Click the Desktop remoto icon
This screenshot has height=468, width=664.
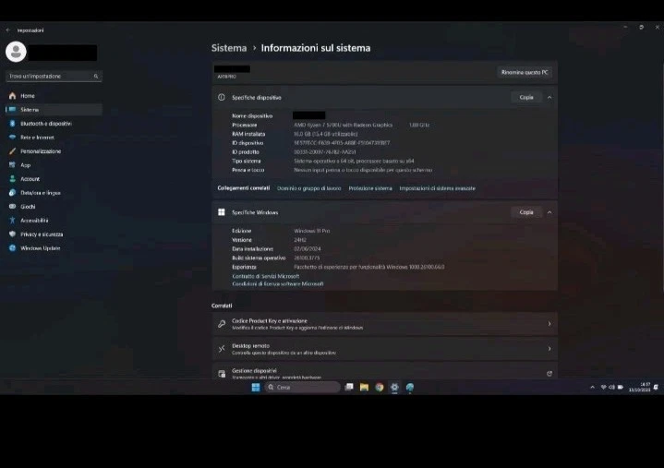[x=222, y=349]
